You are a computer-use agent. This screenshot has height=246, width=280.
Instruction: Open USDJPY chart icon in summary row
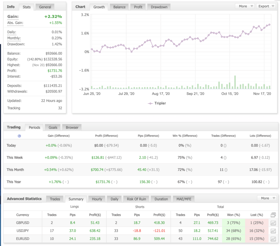[273, 231]
